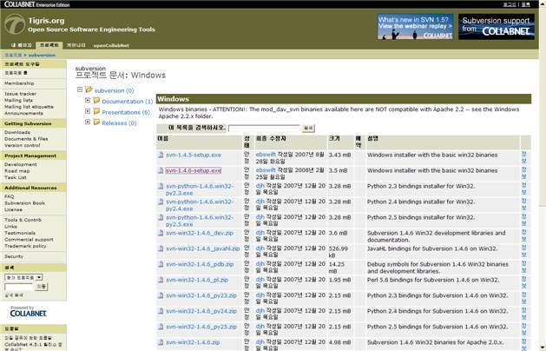The image size is (546, 351).
Task: Open svn-win32-1.4.6.zip link
Action: (x=193, y=342)
